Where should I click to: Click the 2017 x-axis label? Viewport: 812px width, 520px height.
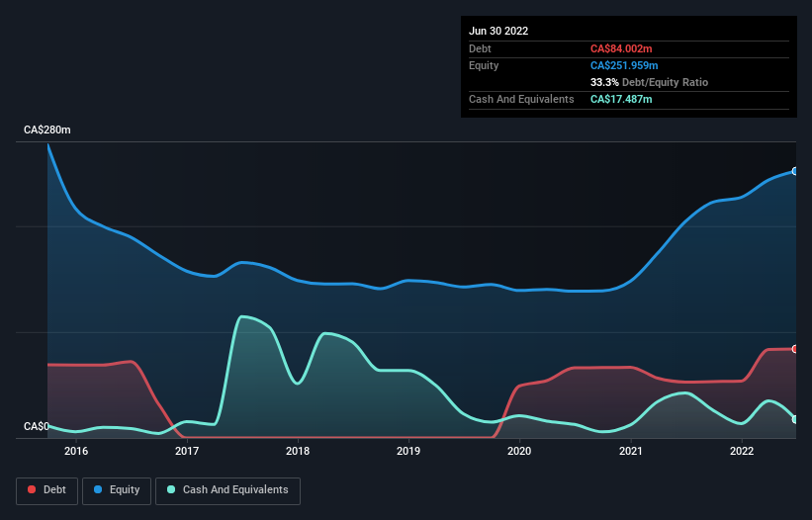tap(187, 451)
